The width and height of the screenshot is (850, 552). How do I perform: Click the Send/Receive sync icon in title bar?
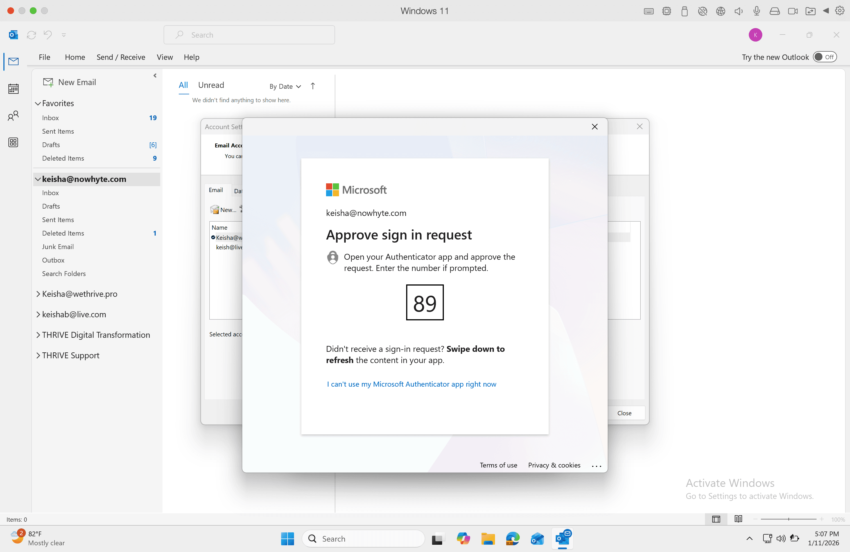(x=31, y=35)
